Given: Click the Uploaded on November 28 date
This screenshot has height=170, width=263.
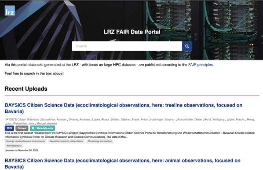Looking at the screenshot, I should pos(21,150).
